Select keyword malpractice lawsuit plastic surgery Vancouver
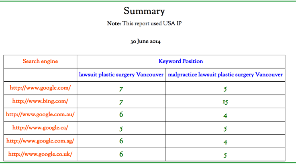Image resolution: width=296 pixels, height=165 pixels. tap(225, 75)
